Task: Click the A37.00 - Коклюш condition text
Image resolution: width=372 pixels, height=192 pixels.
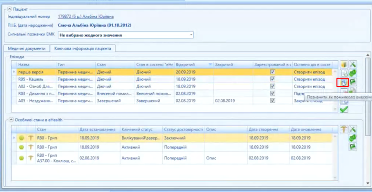Action: (x=57, y=161)
